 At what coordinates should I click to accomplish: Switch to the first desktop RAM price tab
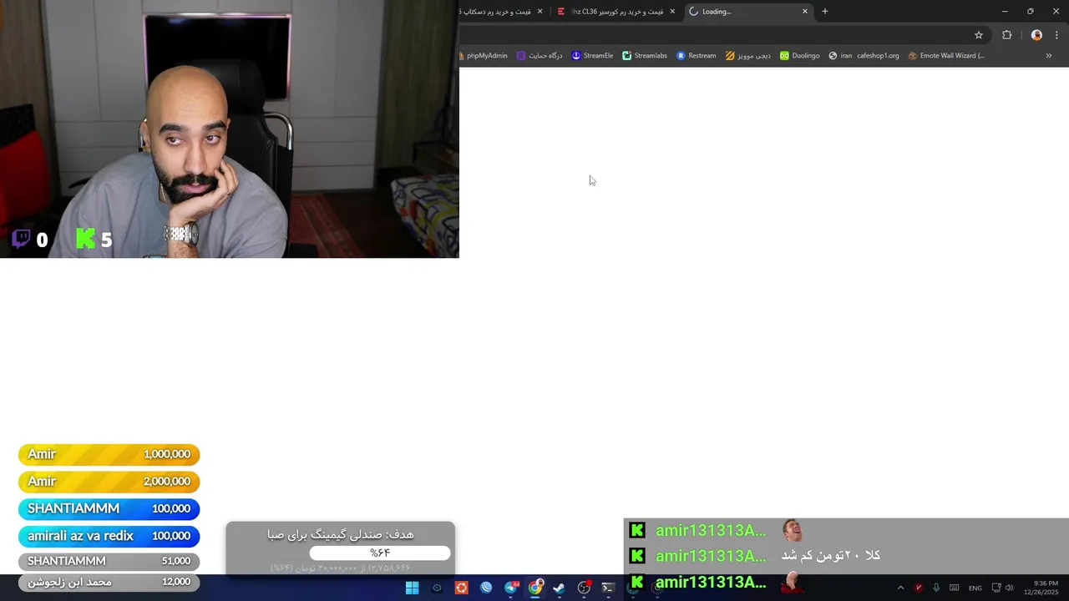tap(499, 12)
